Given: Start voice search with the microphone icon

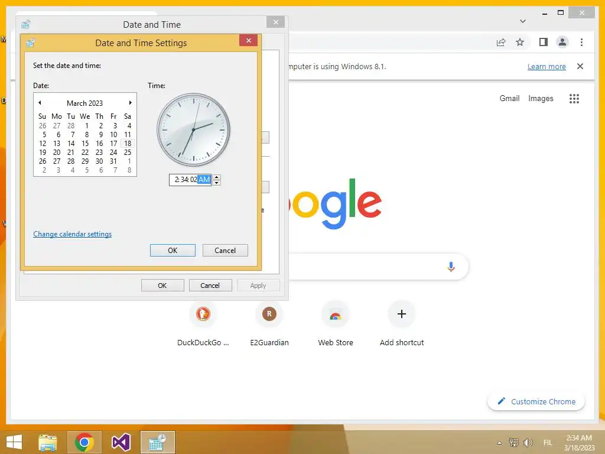Looking at the screenshot, I should 451,267.
